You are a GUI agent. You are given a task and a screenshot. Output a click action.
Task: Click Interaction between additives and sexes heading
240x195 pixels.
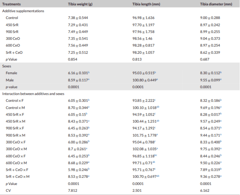[33, 94]
